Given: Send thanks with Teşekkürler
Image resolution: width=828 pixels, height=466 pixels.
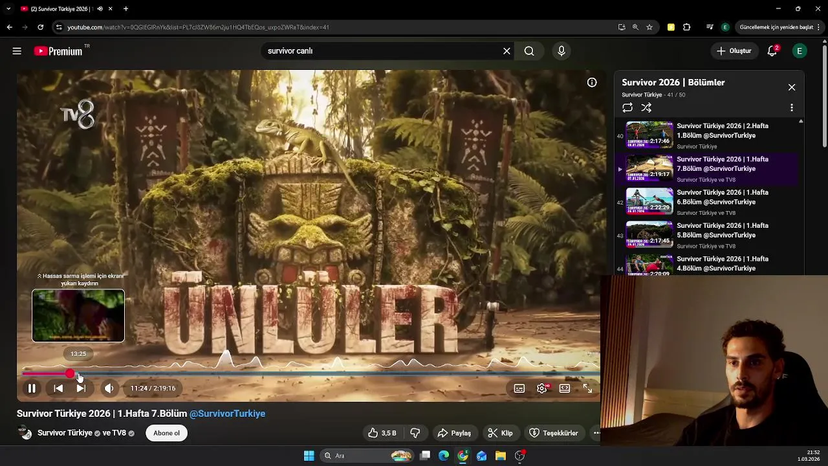Looking at the screenshot, I should pyautogui.click(x=554, y=433).
